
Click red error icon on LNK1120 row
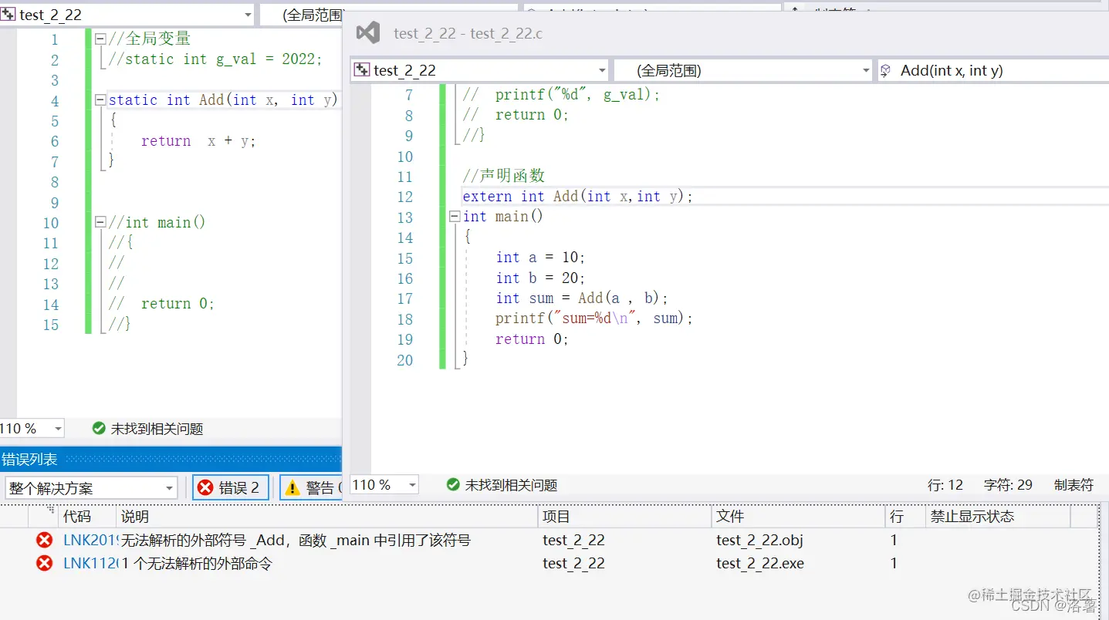(x=45, y=563)
